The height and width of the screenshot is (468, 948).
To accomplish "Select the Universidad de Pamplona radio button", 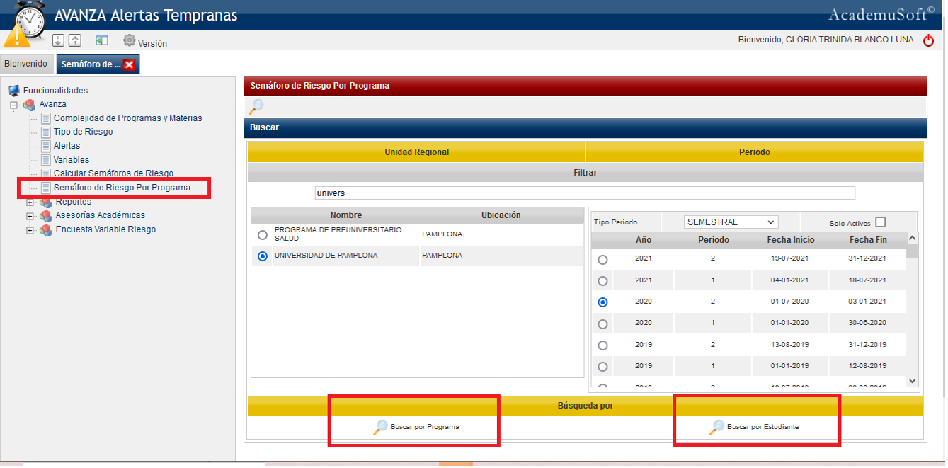I will pyautogui.click(x=263, y=256).
